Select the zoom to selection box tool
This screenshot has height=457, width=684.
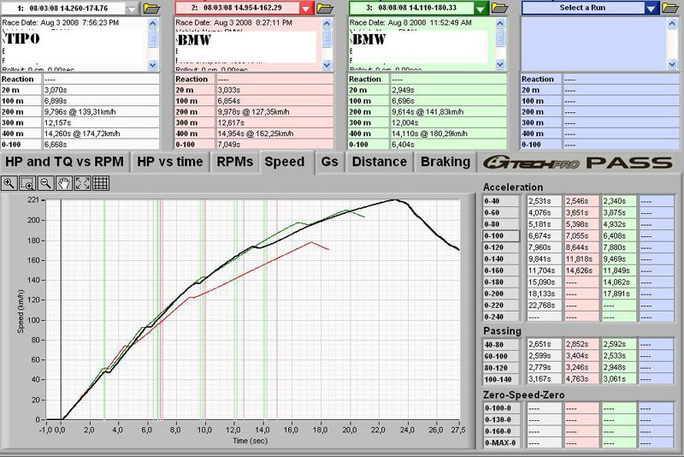click(27, 183)
